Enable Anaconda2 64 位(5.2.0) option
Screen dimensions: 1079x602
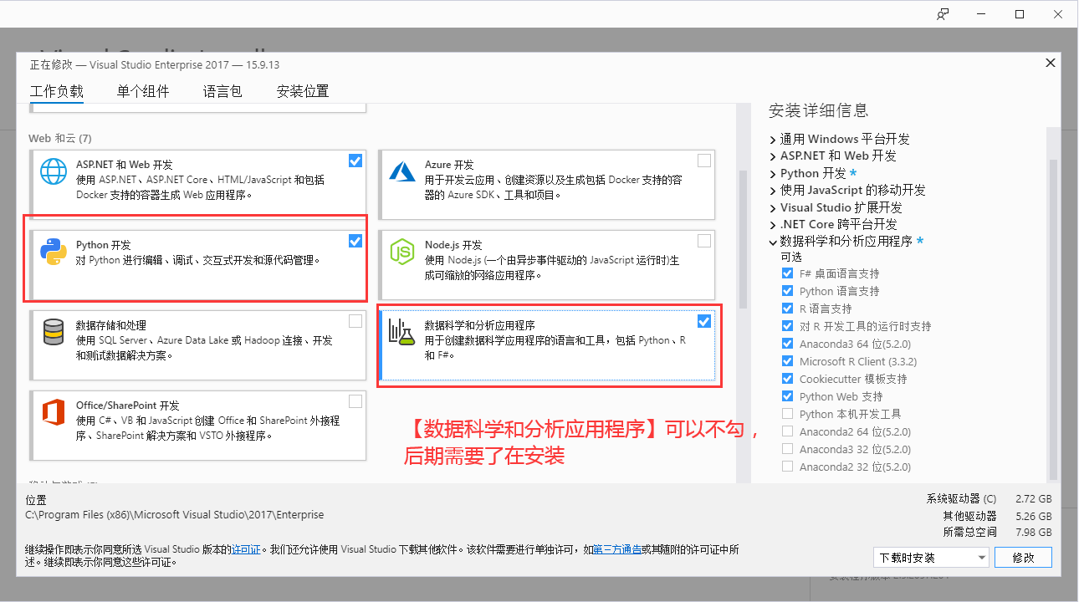[x=787, y=431]
